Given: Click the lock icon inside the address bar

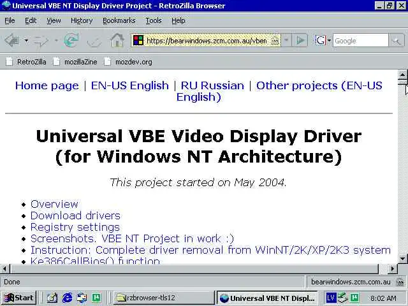Looking at the screenshot, I should tap(275, 41).
